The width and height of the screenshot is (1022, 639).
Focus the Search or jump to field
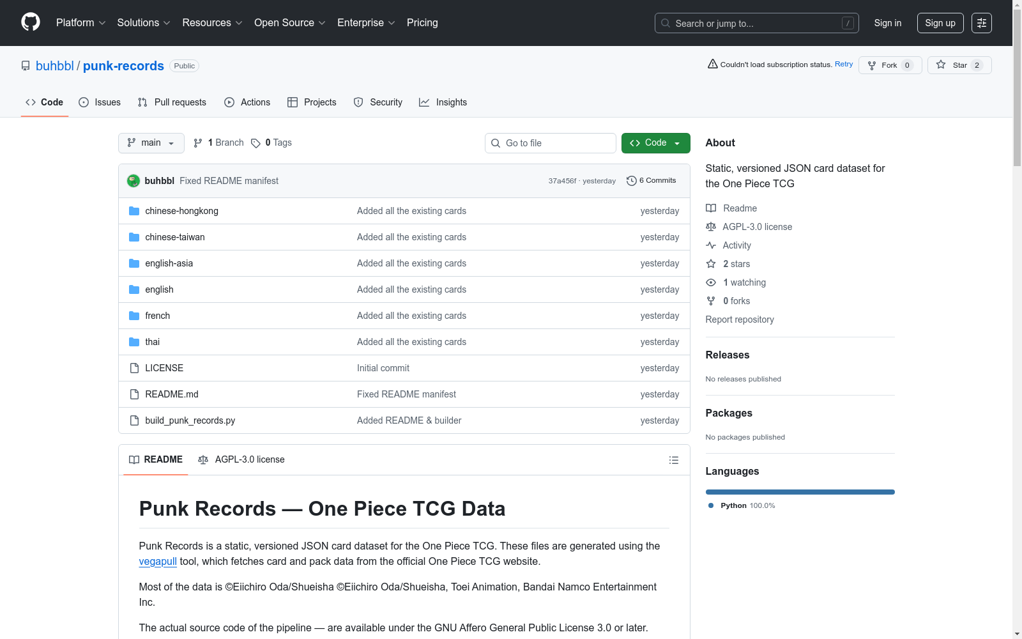pyautogui.click(x=756, y=23)
